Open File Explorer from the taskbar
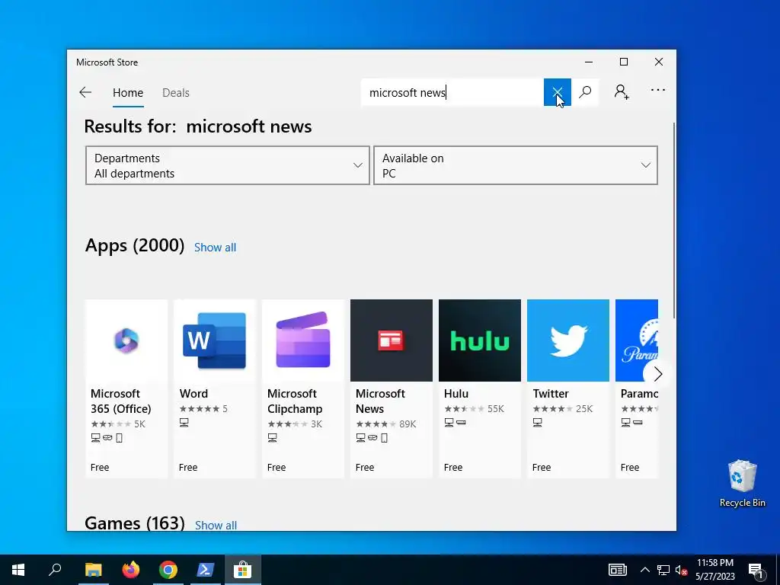The image size is (780, 585). 93,570
